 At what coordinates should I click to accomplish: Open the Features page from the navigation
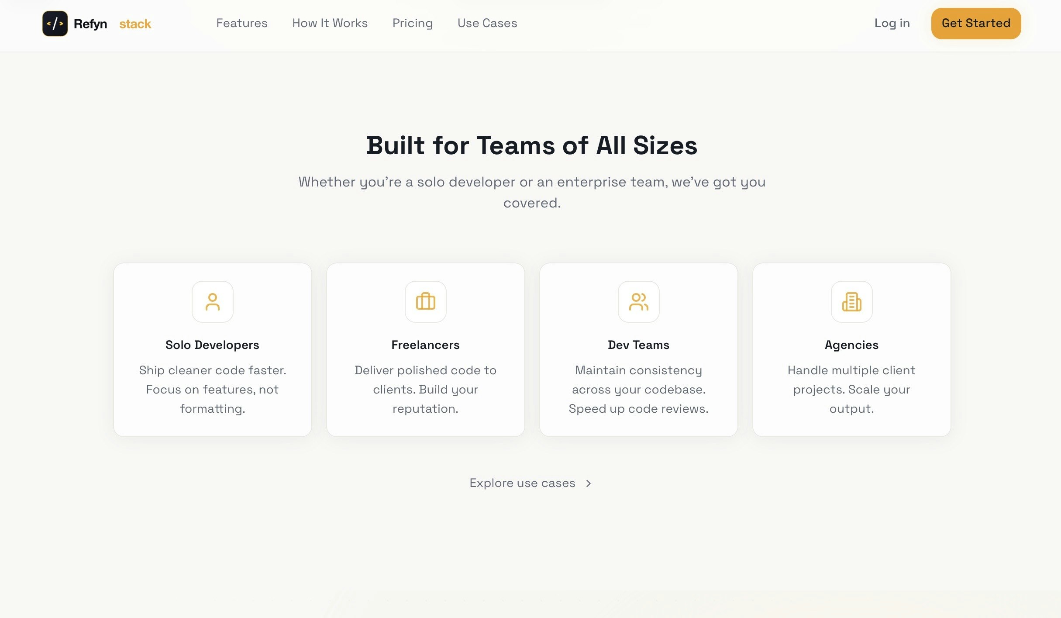point(242,23)
